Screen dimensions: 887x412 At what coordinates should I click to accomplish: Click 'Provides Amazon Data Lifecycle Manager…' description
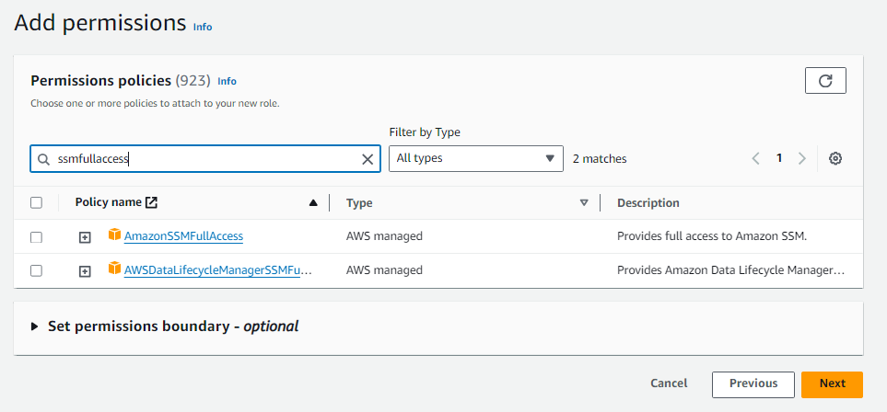730,270
